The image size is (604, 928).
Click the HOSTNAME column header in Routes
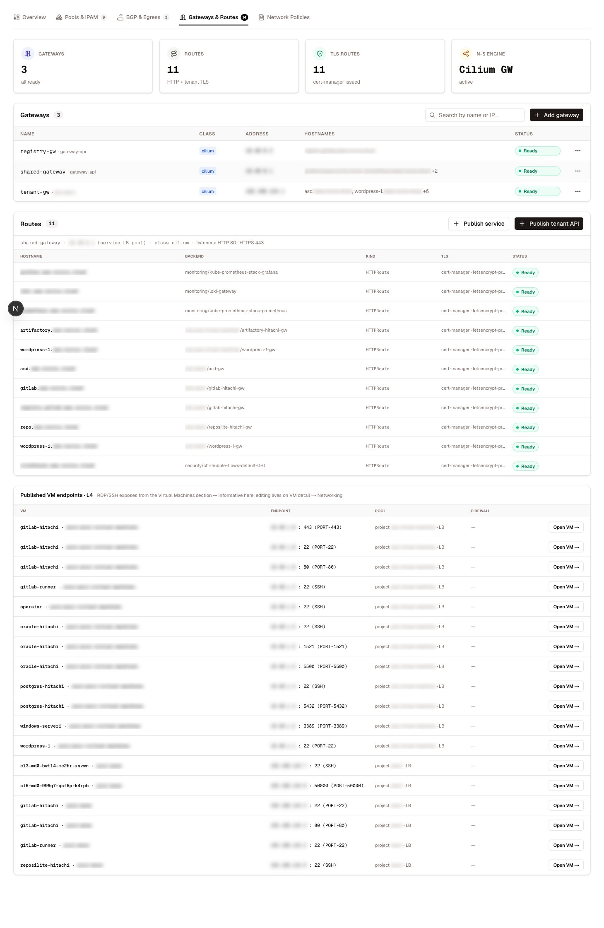coord(31,256)
